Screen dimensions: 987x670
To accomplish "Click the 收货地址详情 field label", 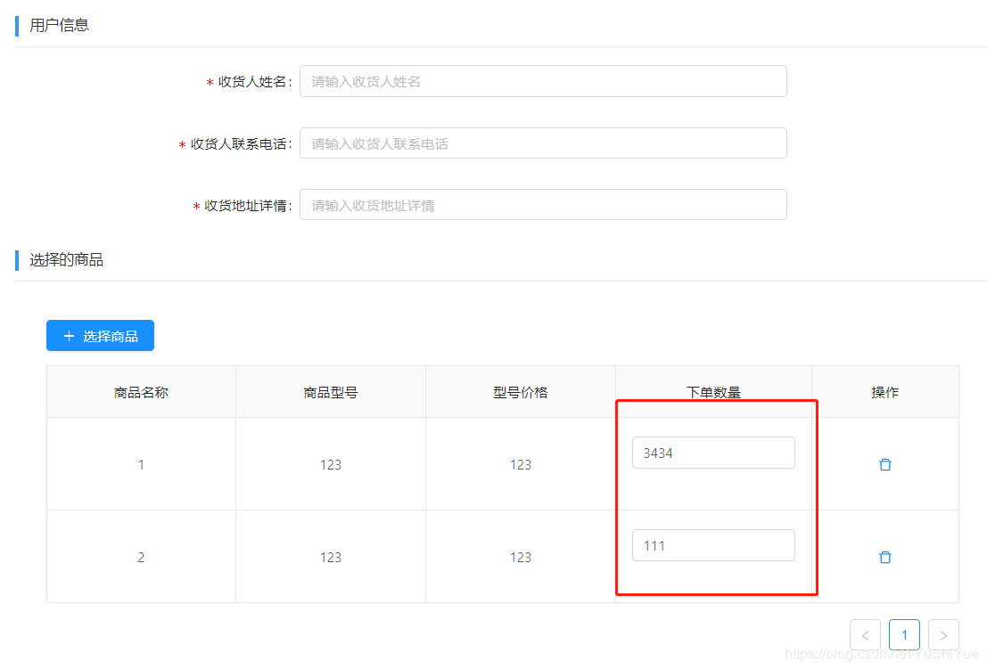I will (x=246, y=206).
